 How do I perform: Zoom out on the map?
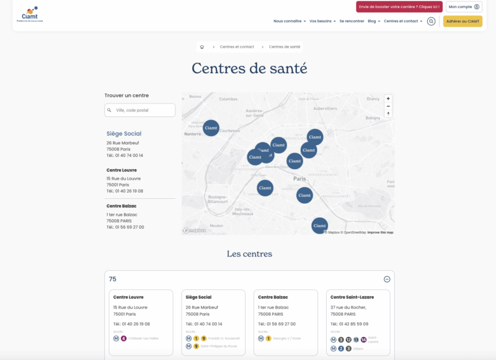click(388, 106)
